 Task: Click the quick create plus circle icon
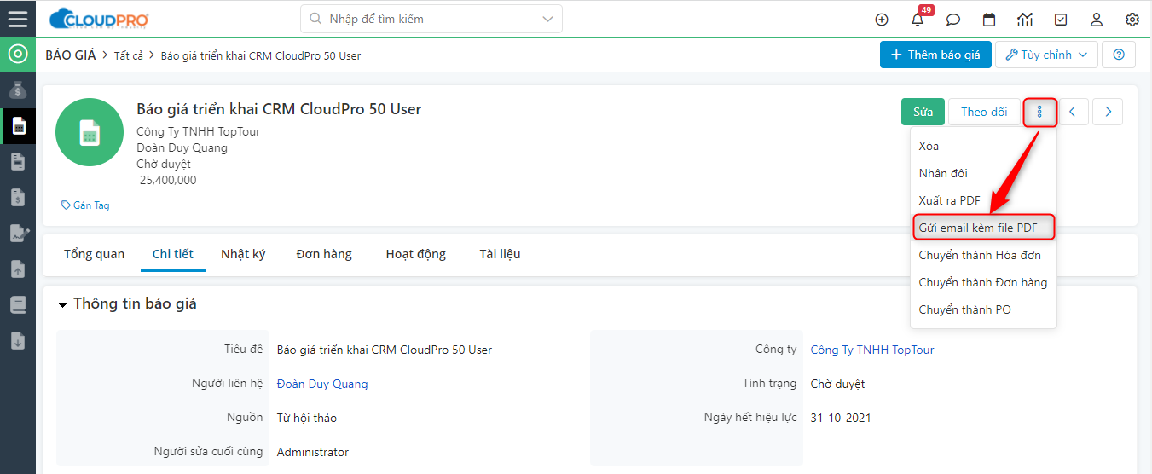pos(882,20)
